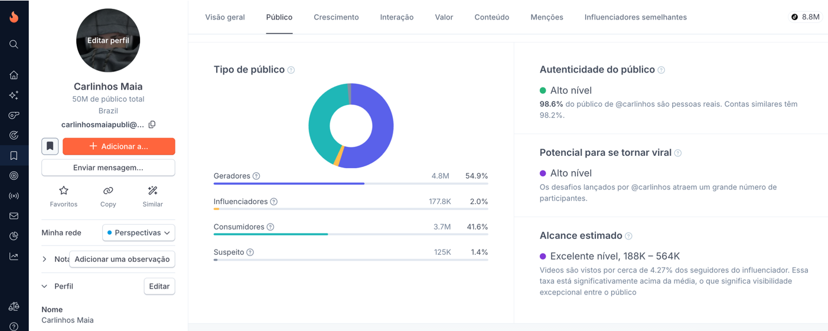This screenshot has width=828, height=331.
Task: Click the Similar magic wand icon
Action: click(152, 191)
